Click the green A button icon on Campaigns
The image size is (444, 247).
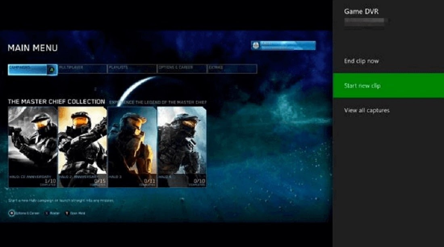coord(52,70)
